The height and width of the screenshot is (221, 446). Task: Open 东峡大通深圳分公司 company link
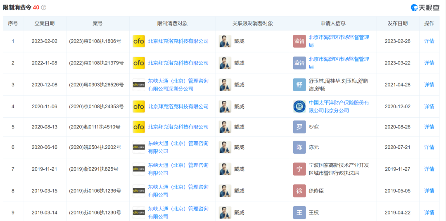[x=178, y=85]
